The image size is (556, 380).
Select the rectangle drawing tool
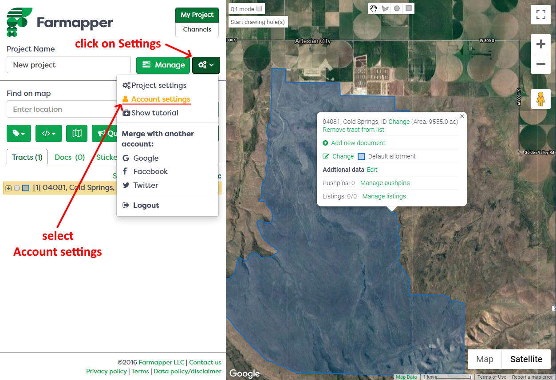pyautogui.click(x=409, y=8)
